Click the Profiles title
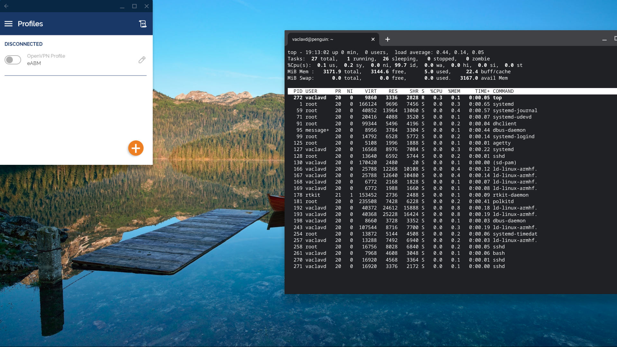Image resolution: width=617 pixels, height=347 pixels. click(x=30, y=24)
